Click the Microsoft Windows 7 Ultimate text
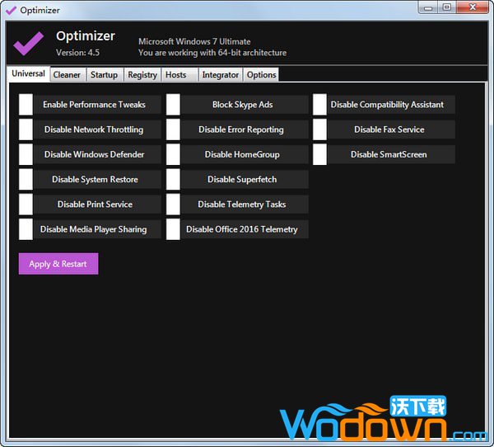 [x=194, y=41]
